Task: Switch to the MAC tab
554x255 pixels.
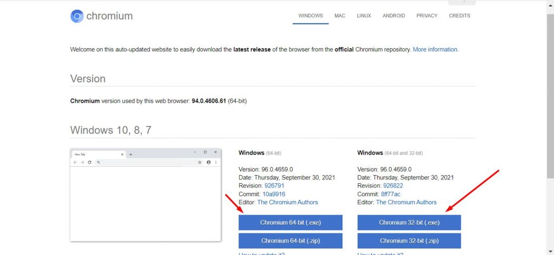Action: click(340, 16)
